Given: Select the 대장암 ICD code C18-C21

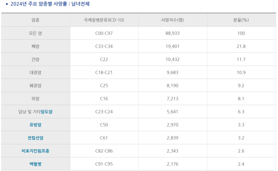Looking at the screenshot, I should pyautogui.click(x=104, y=72).
